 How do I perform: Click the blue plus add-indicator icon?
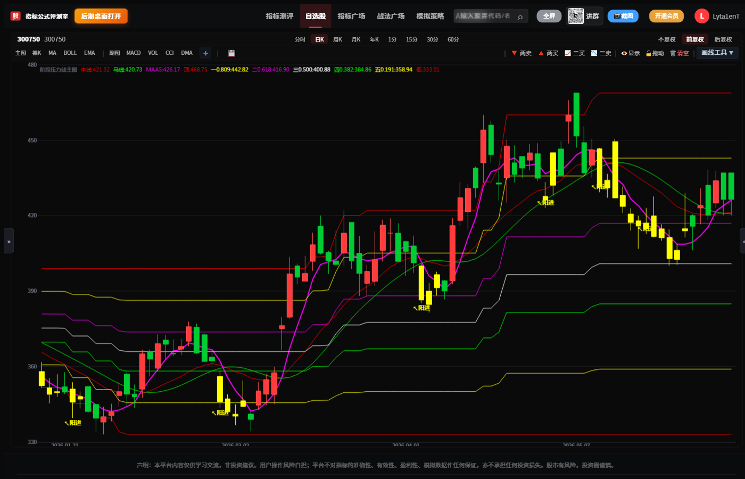(x=205, y=53)
